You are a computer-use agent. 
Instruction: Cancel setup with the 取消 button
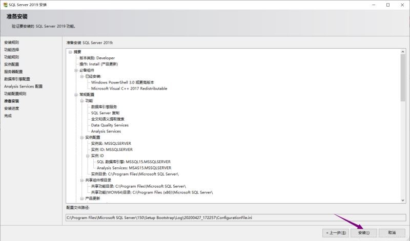[x=392, y=232]
